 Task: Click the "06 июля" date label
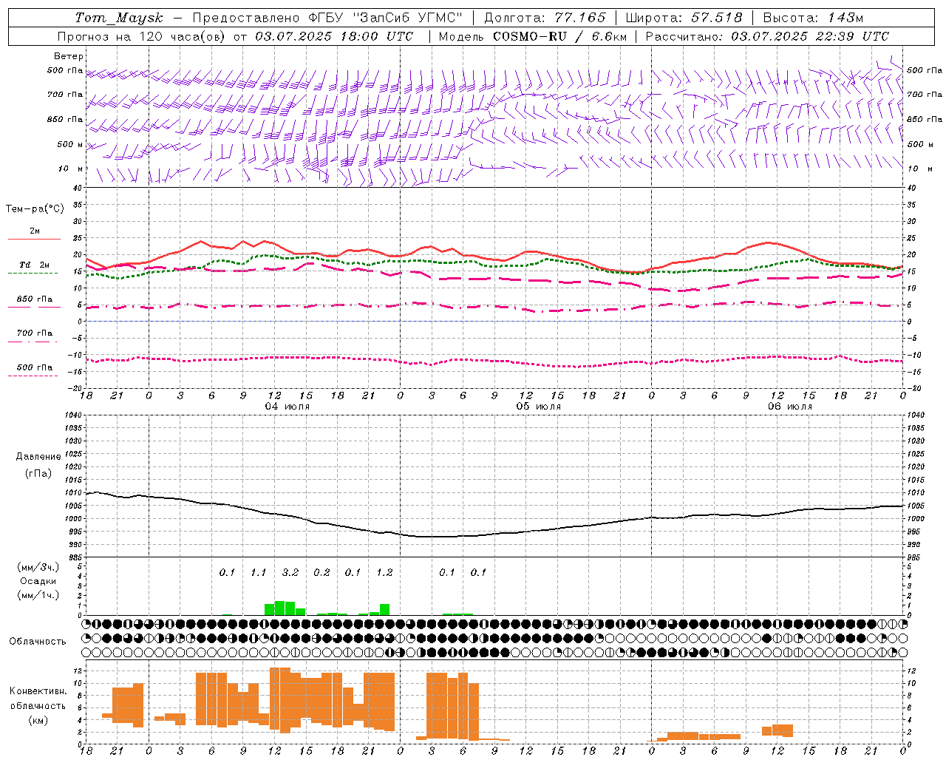[790, 407]
